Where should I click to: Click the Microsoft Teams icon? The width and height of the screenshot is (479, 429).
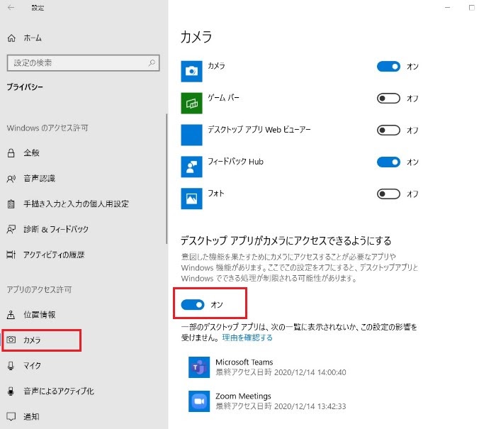(x=199, y=367)
